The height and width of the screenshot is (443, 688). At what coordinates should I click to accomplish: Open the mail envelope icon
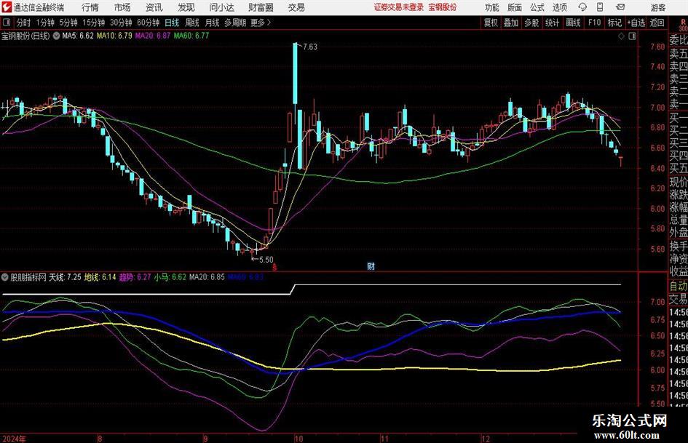[620, 7]
